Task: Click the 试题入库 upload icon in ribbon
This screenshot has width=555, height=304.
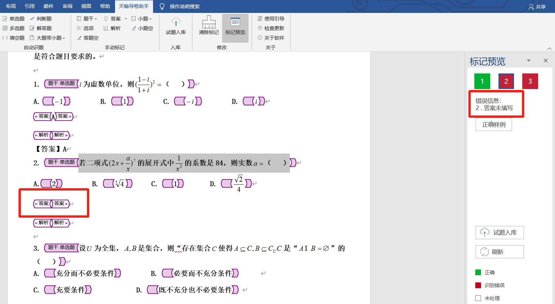Action: [176, 22]
